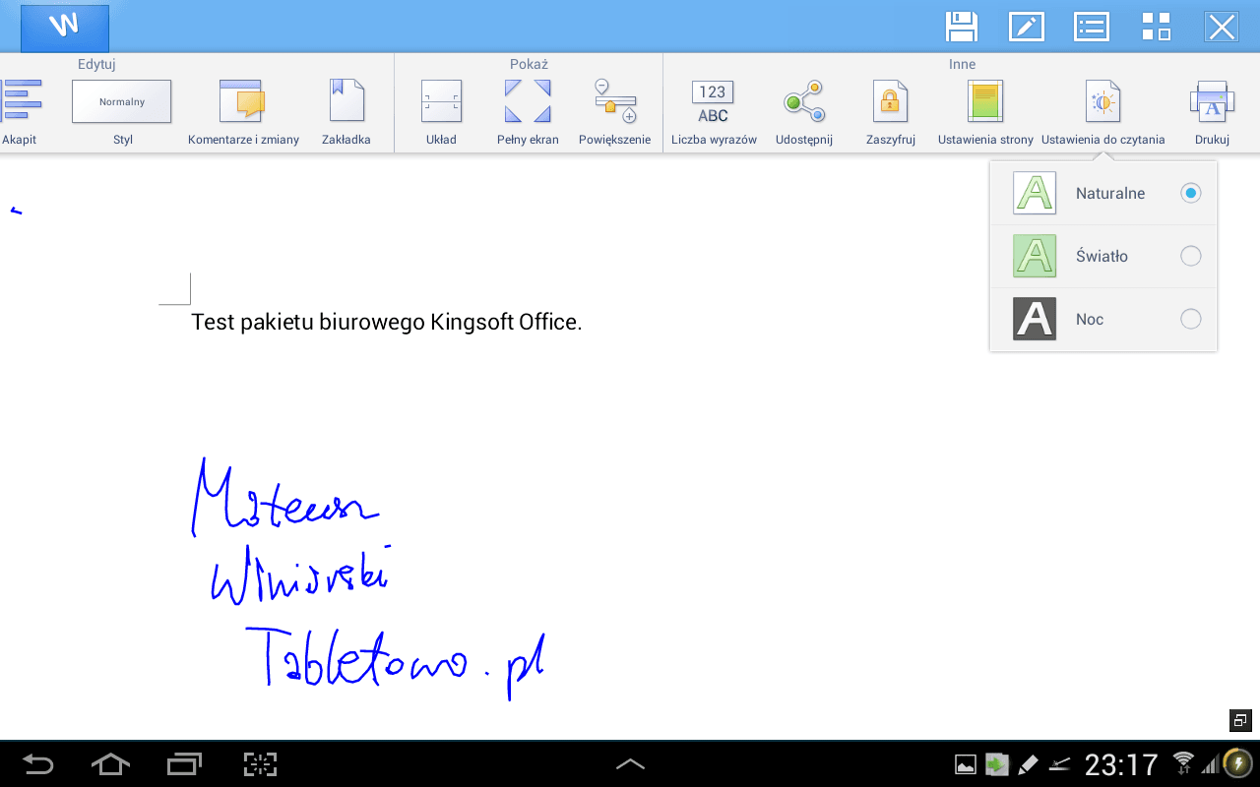Click the Naturalne label text

point(1110,193)
